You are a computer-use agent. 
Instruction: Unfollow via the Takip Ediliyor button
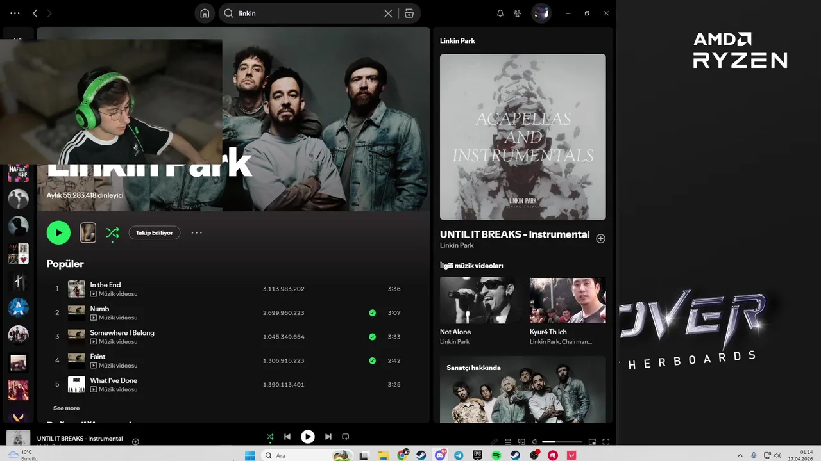coord(155,232)
